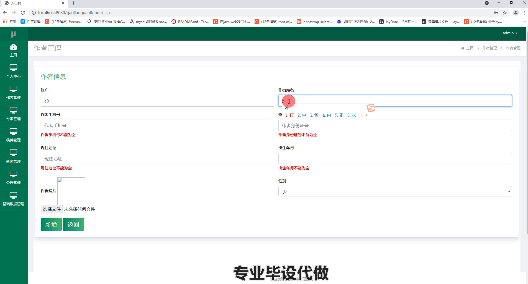Focus the 现住地址 input field
This screenshot has height=284, width=528.
coord(157,159)
